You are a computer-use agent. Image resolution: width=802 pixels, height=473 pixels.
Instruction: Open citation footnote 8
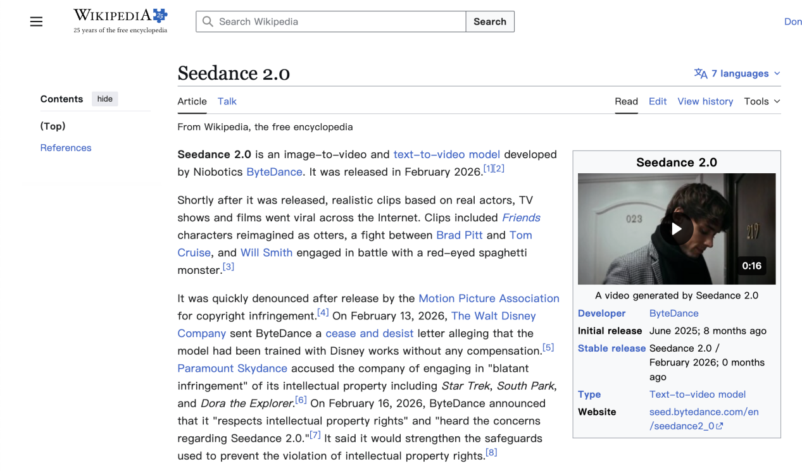click(x=491, y=452)
